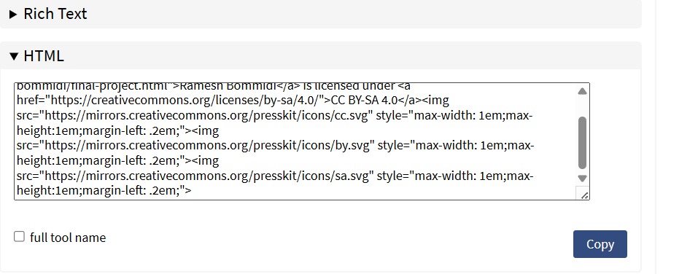Screen dimensions: 698x274
Task: Click the HTML heading label
Action: (x=44, y=56)
